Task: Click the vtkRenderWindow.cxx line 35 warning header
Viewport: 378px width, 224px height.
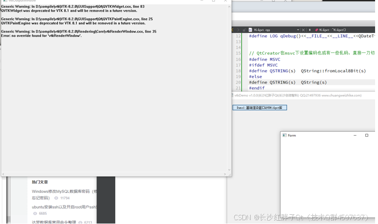Action: tap(79, 32)
